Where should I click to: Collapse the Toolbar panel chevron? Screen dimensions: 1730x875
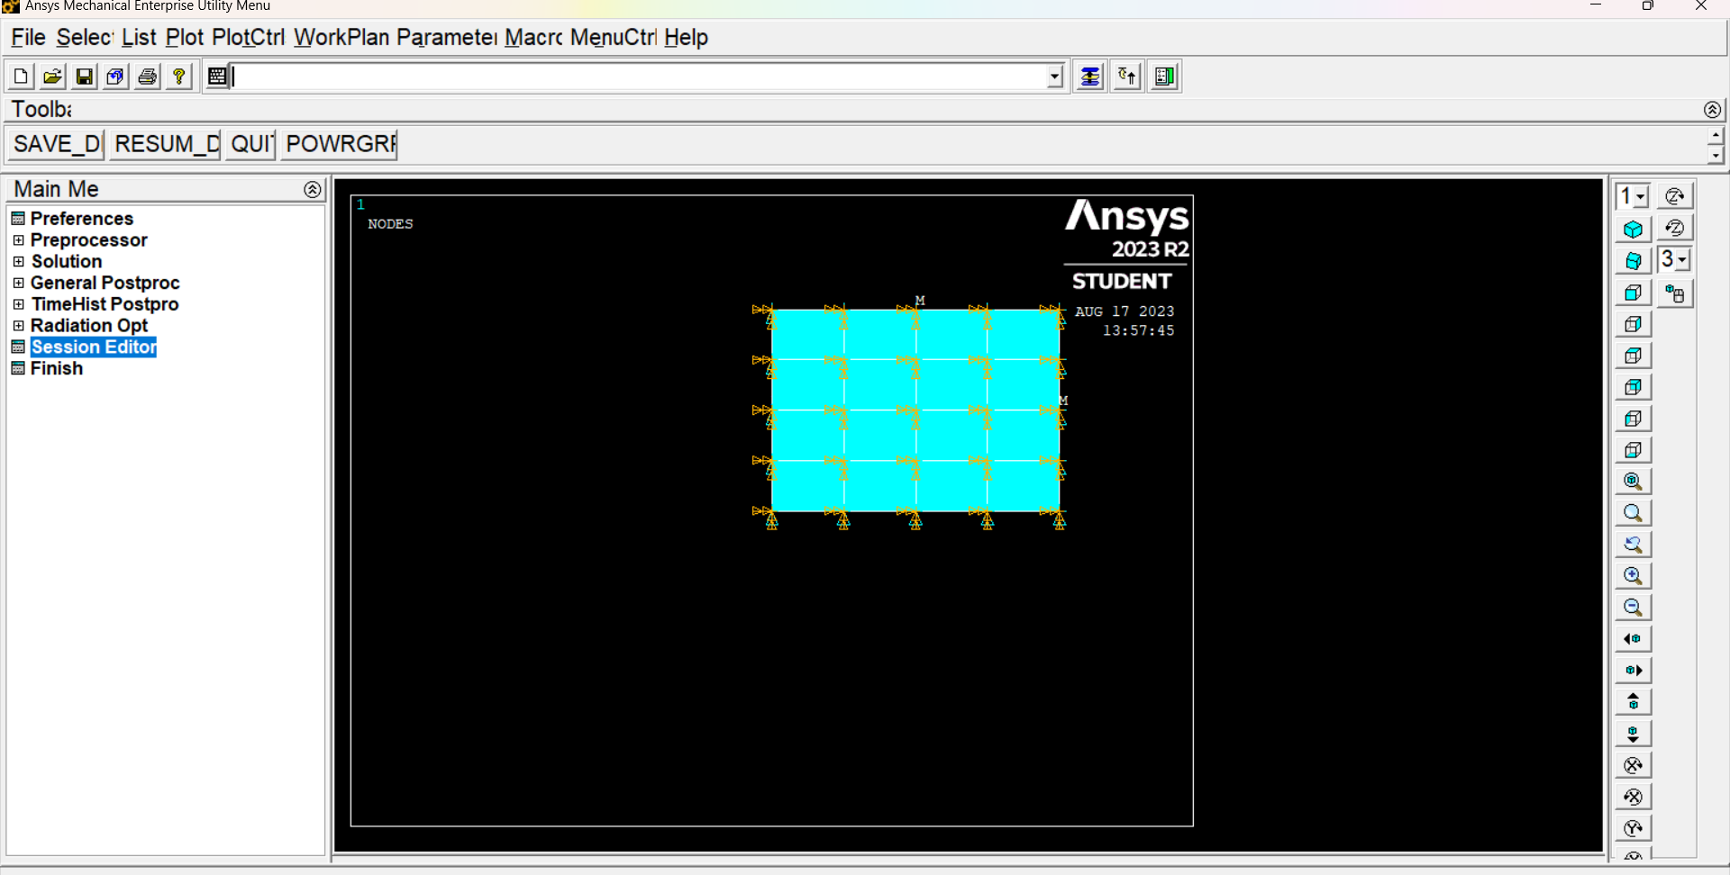coord(1712,109)
